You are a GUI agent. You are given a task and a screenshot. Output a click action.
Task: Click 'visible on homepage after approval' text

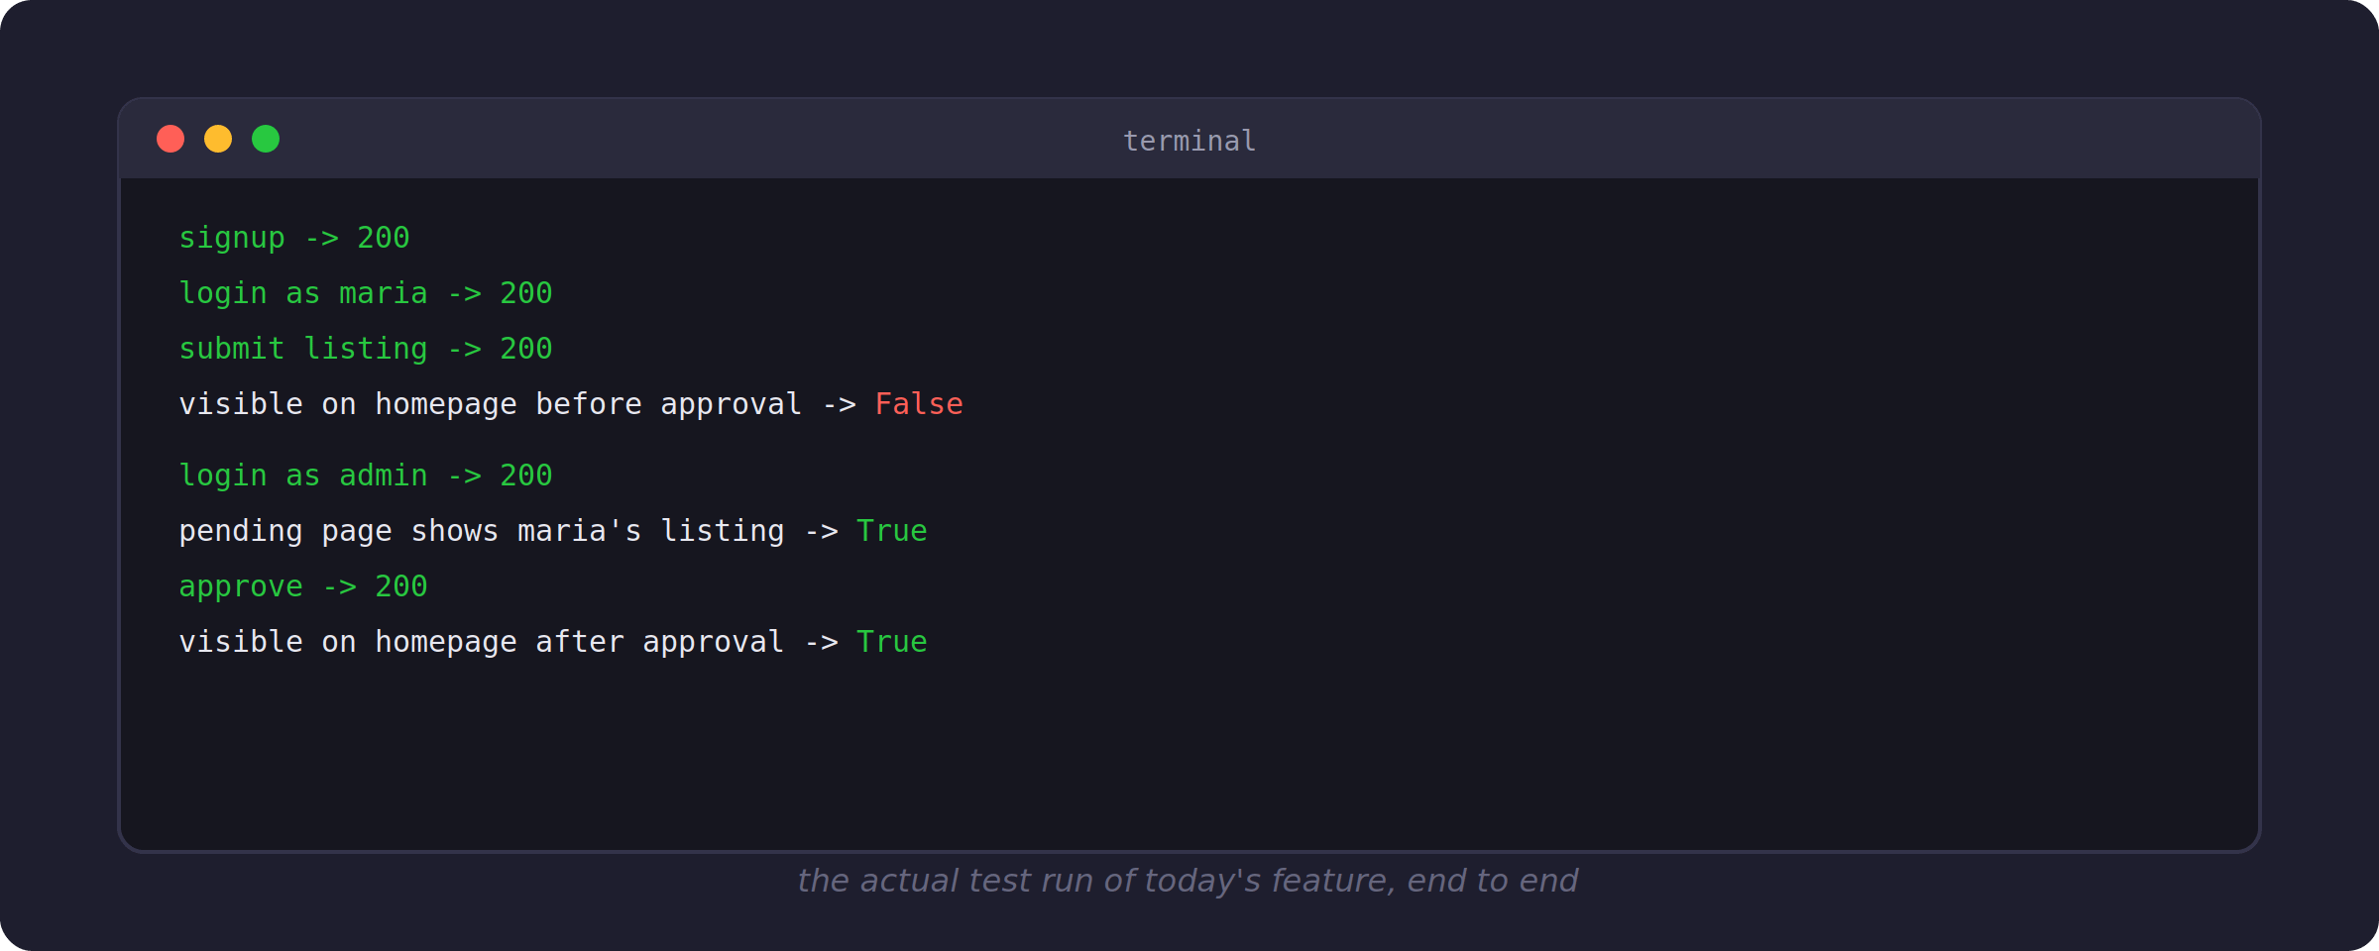point(482,642)
